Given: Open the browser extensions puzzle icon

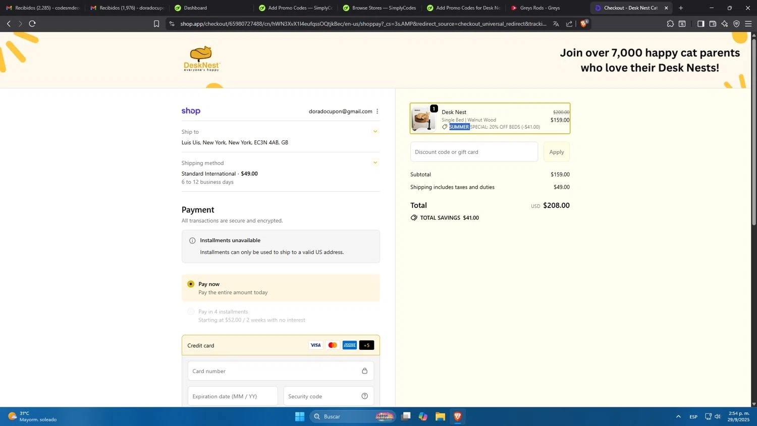Looking at the screenshot, I should [670, 24].
